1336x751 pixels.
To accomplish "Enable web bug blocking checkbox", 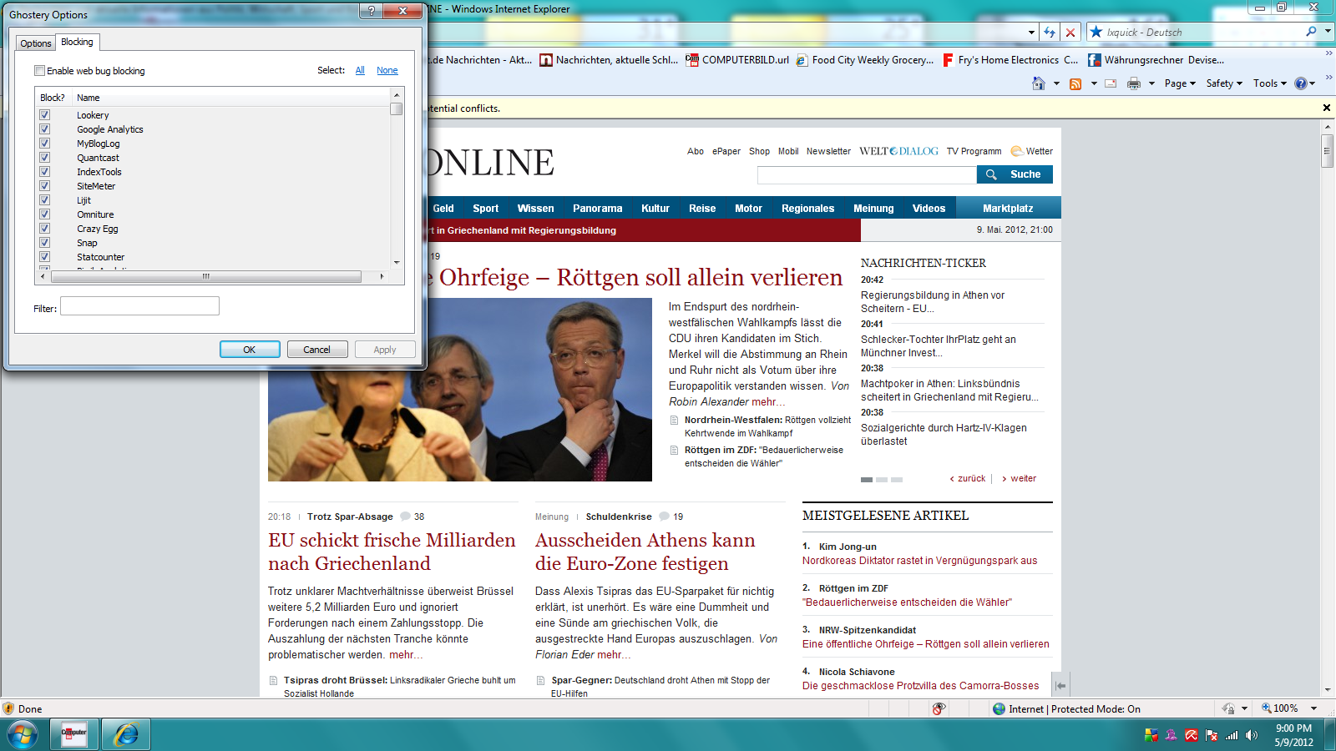I will (x=39, y=71).
